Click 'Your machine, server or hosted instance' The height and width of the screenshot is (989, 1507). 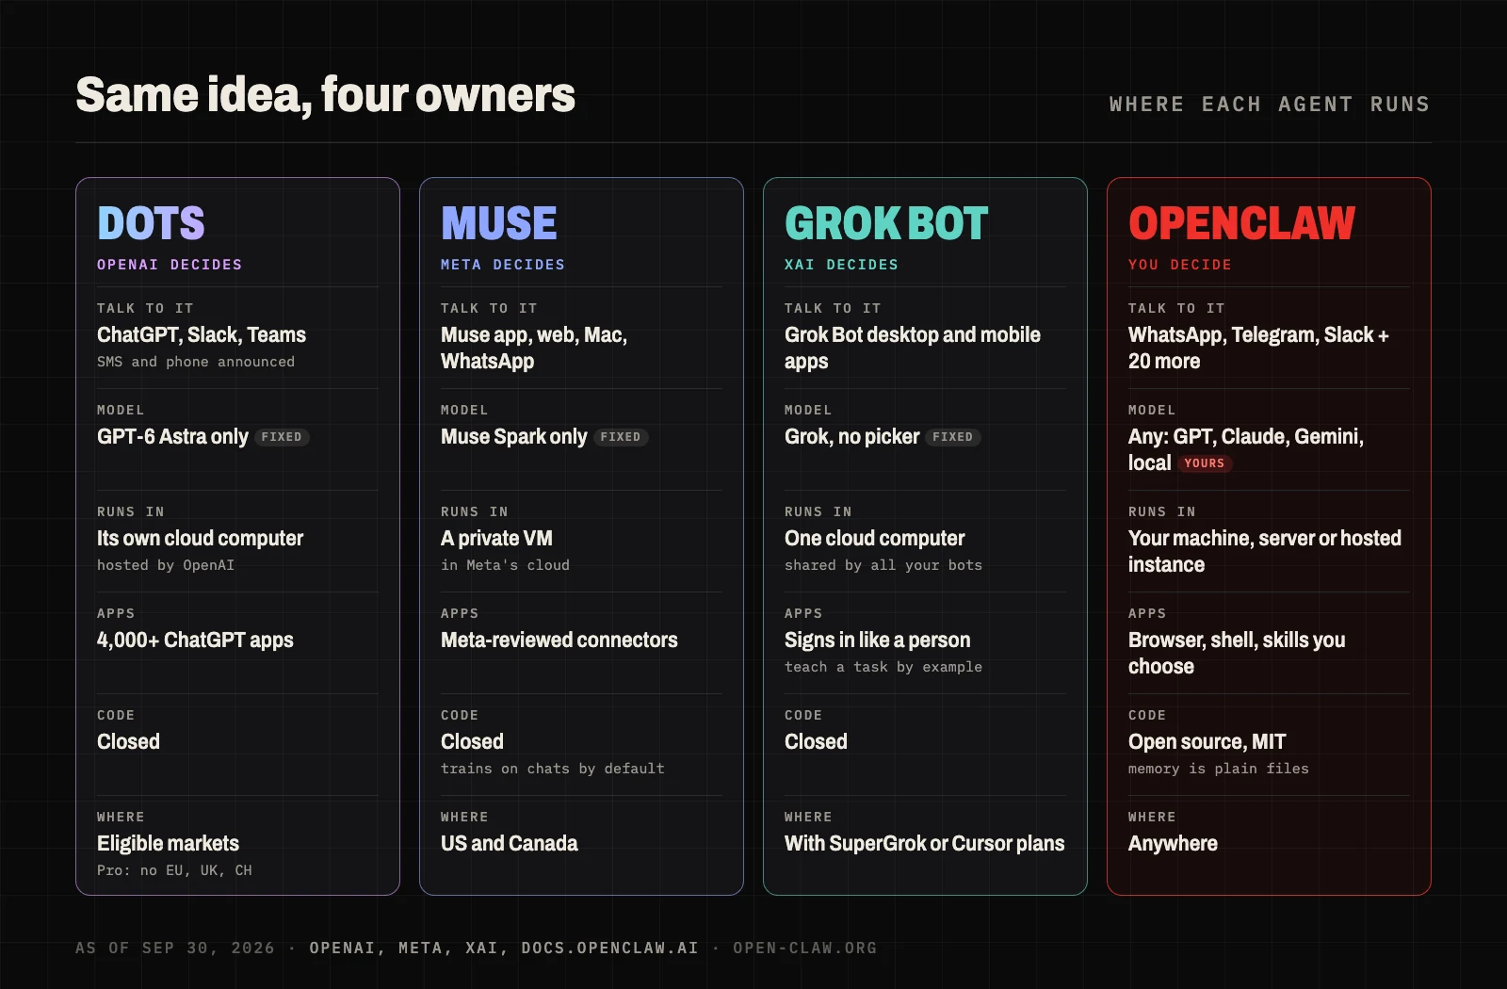click(x=1265, y=552)
